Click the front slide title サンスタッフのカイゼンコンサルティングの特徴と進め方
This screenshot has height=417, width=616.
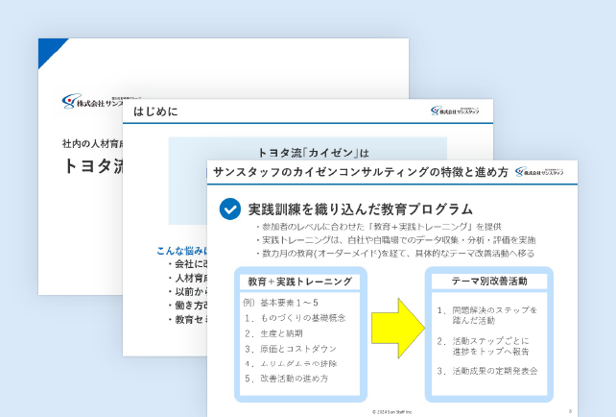(360, 172)
